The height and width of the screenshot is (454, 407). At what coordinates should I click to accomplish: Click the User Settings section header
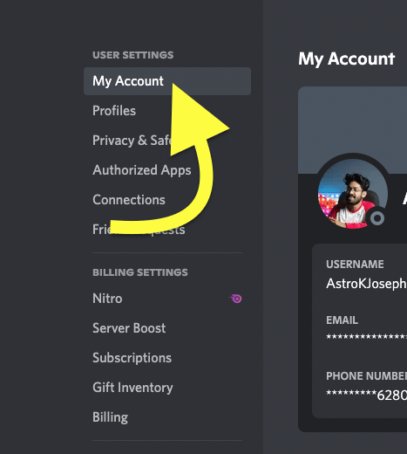(133, 55)
